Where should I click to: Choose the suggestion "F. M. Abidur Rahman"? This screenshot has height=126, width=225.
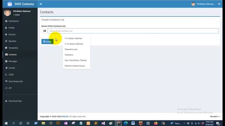tap(77, 44)
